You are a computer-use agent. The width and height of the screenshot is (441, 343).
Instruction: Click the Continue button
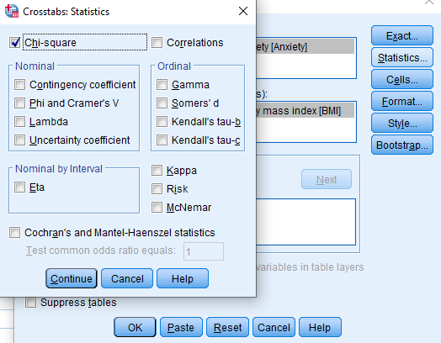[x=72, y=278]
